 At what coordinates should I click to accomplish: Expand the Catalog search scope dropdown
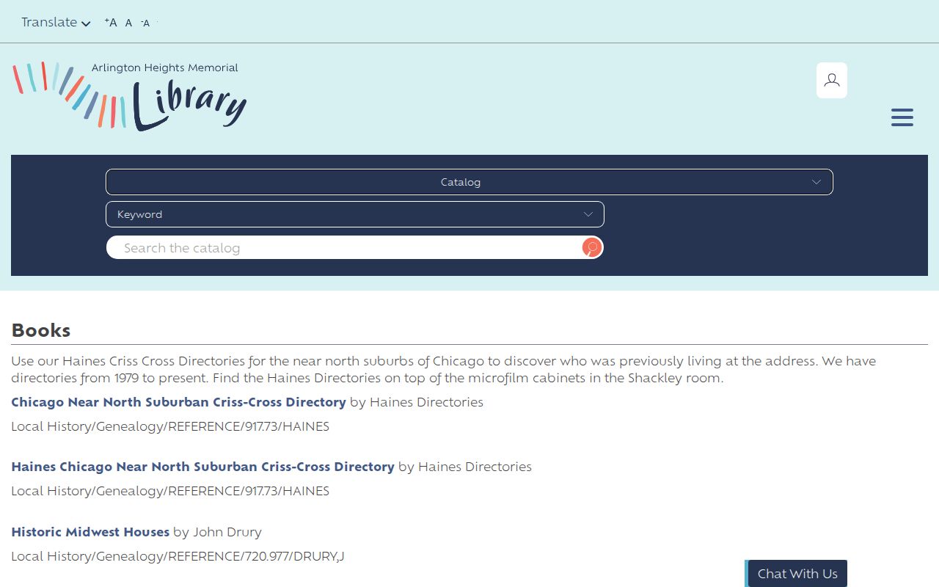coord(469,182)
